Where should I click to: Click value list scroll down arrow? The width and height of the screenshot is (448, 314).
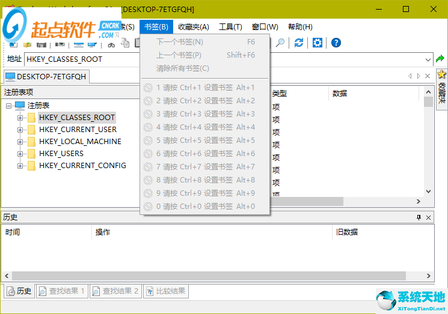[x=428, y=192]
